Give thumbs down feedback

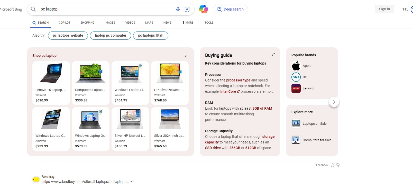coord(338,165)
